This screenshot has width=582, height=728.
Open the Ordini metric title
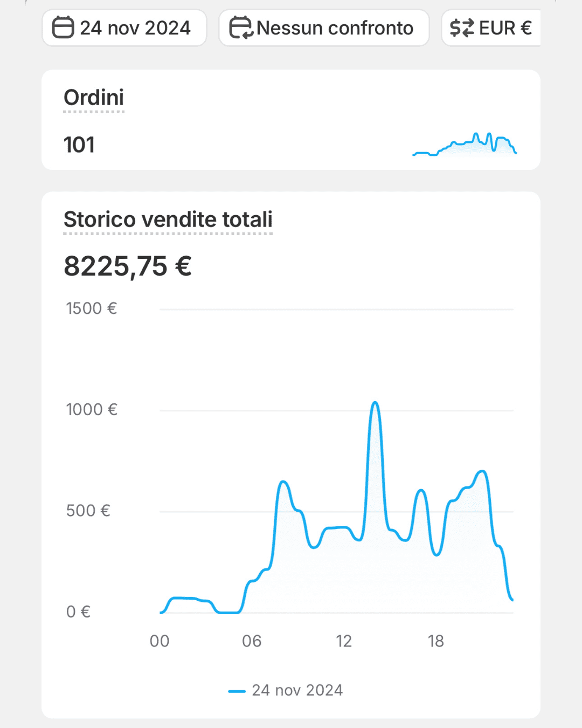pos(94,98)
